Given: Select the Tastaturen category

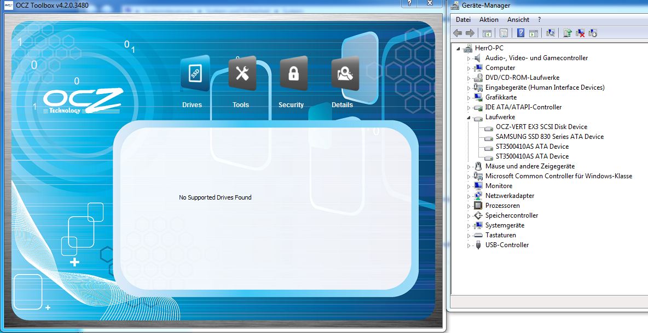Looking at the screenshot, I should (500, 235).
